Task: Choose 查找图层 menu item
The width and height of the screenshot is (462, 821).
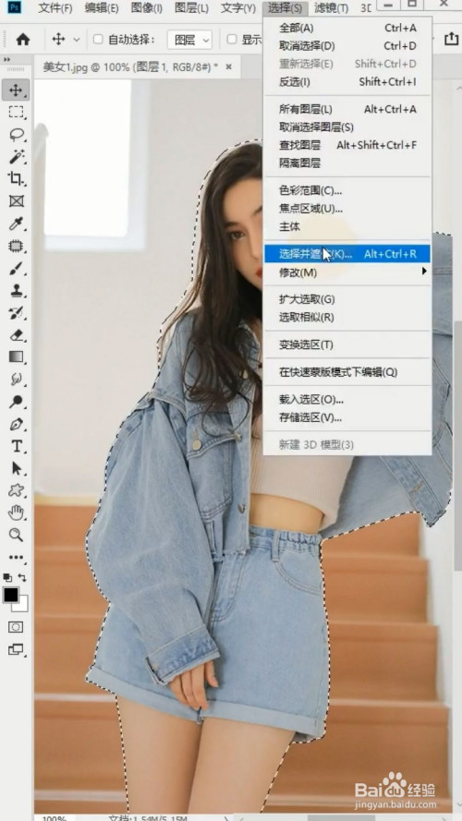Action: pyautogui.click(x=346, y=145)
